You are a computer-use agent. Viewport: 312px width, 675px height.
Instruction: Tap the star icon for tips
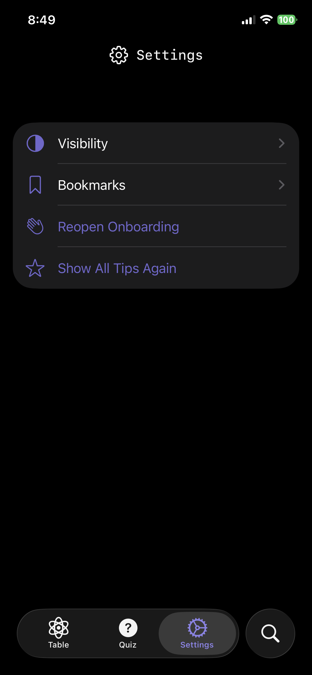pyautogui.click(x=35, y=268)
